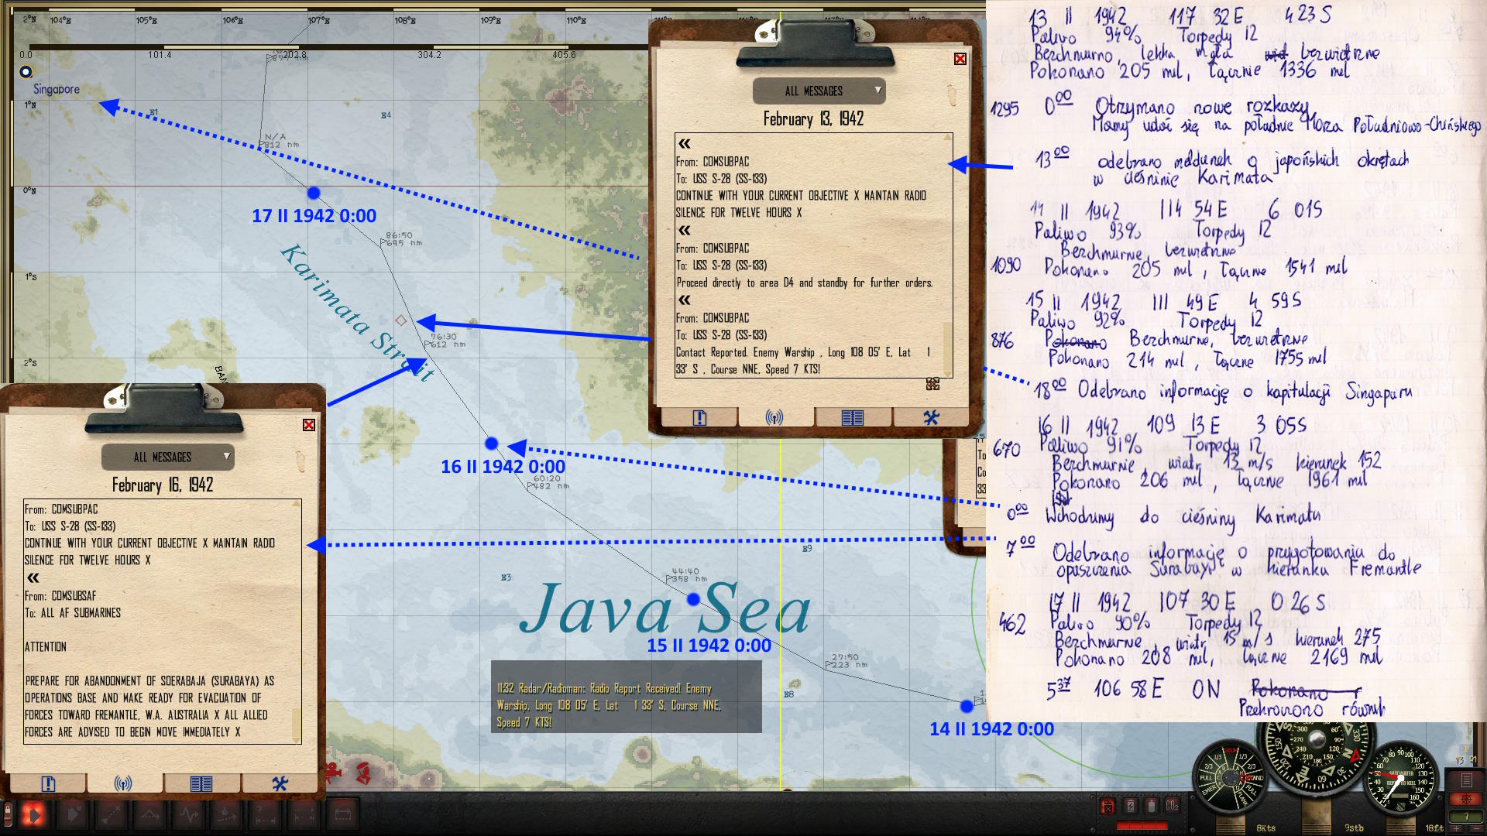Image resolution: width=1487 pixels, height=836 pixels.
Task: Click the logbook tab icon on February 13 clipboard
Action: point(852,418)
